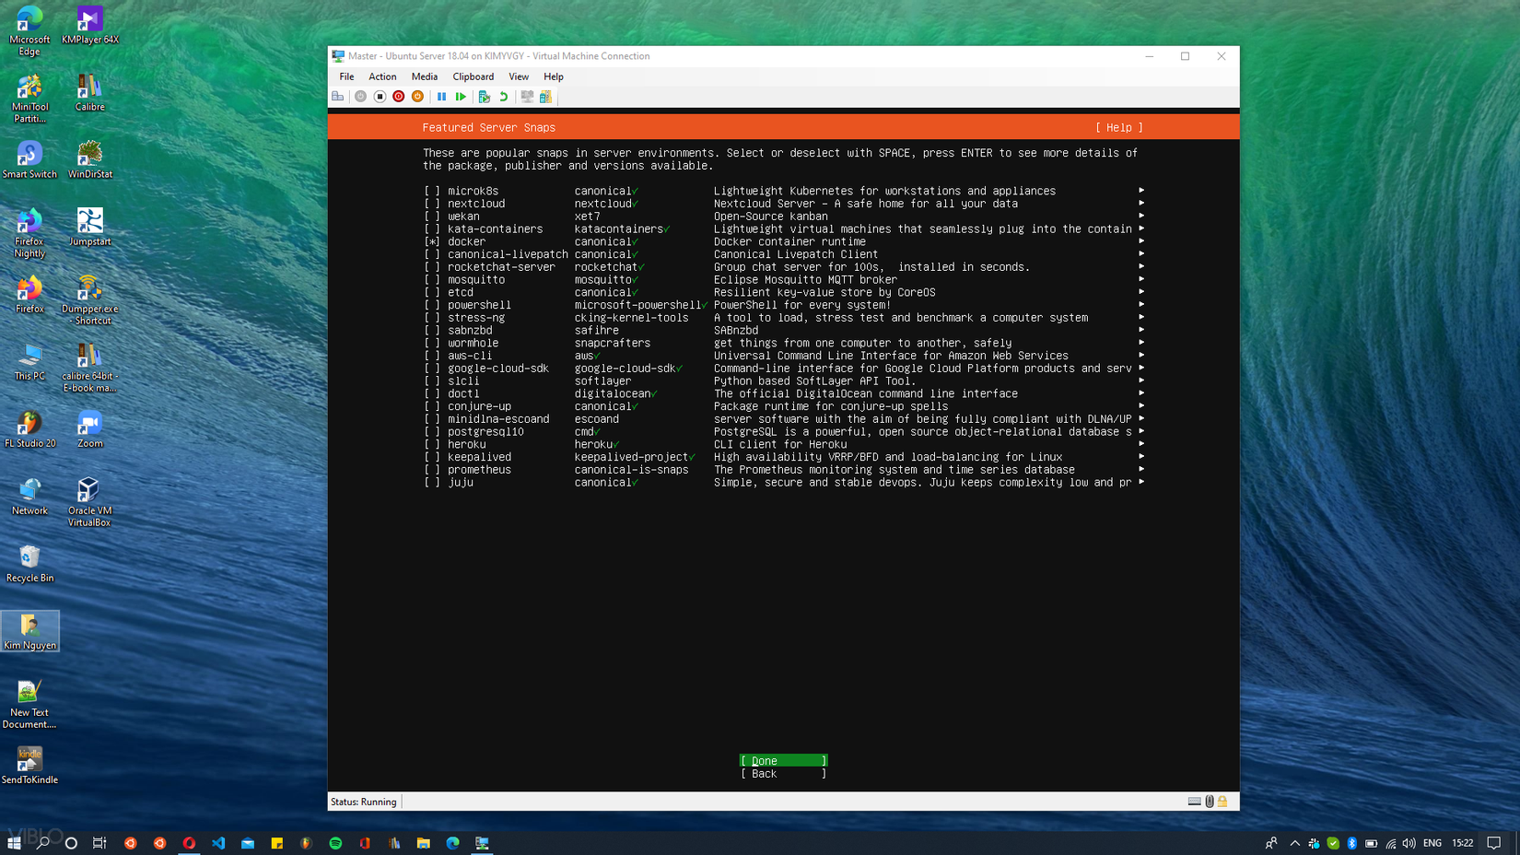1520x855 pixels.
Task: Select the MiniTool Partition desktop icon
Action: tap(29, 99)
